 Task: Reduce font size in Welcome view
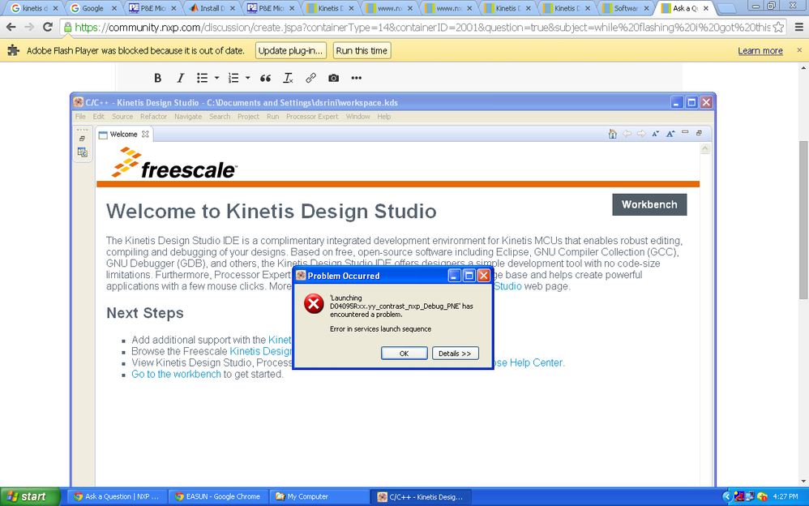(655, 134)
